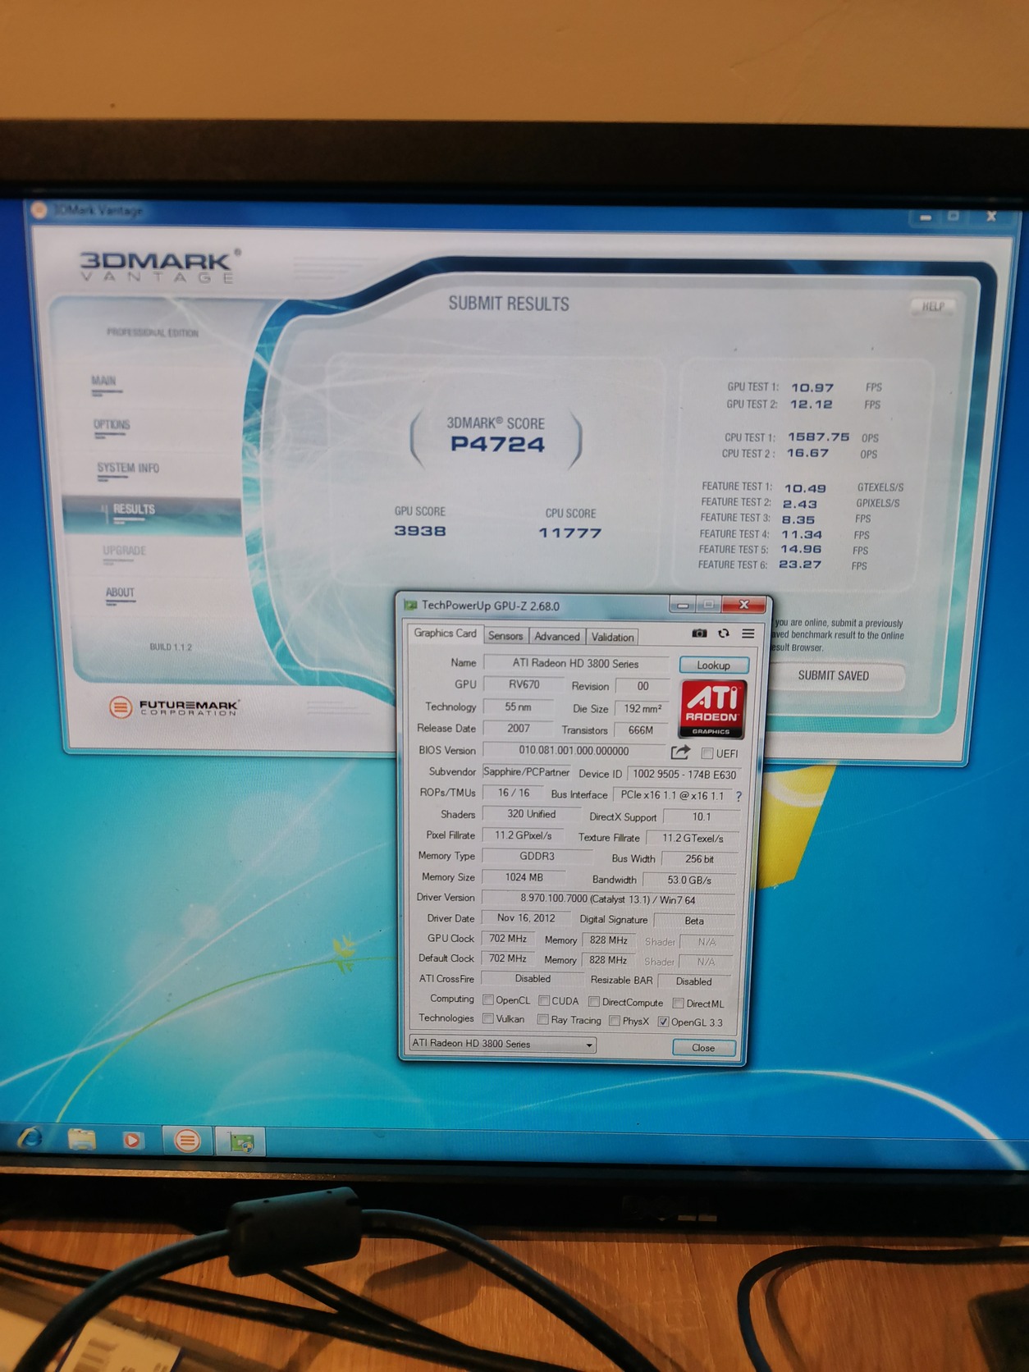Viewport: 1029px width, 1372px height.
Task: Click the FEATURE TEST 6 value 23.27
Action: tap(800, 565)
